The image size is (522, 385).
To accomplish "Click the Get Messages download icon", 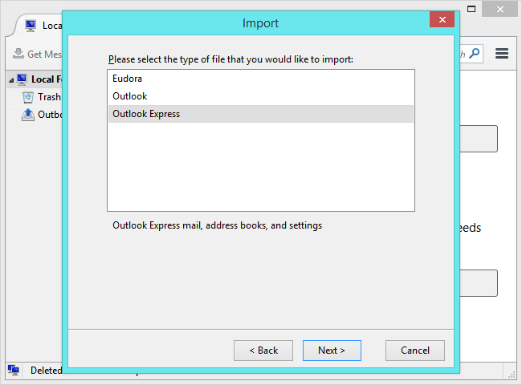I will 18,54.
